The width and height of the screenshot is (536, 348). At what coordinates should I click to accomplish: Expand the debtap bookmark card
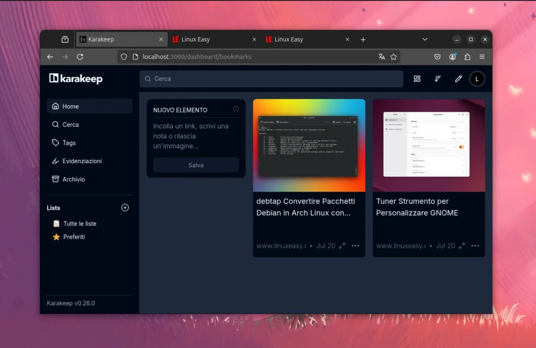pyautogui.click(x=342, y=246)
